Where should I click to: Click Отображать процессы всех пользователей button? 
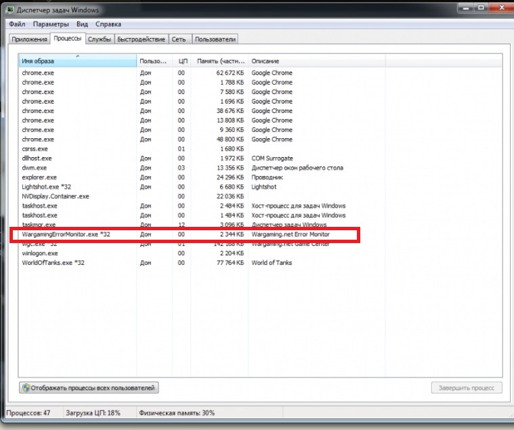[x=89, y=388]
